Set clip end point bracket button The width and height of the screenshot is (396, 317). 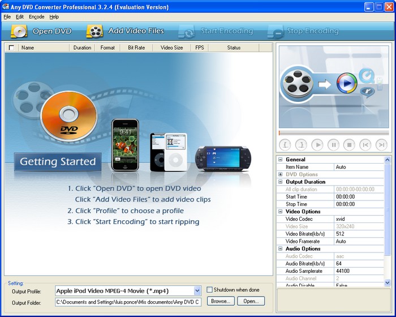[302, 145]
